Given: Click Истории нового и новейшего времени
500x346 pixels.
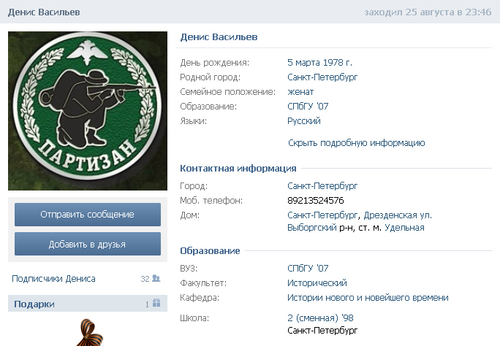Looking at the screenshot, I should click(x=368, y=298).
